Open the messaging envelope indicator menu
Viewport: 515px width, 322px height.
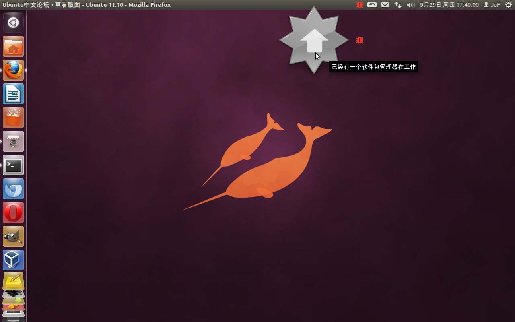(x=385, y=5)
